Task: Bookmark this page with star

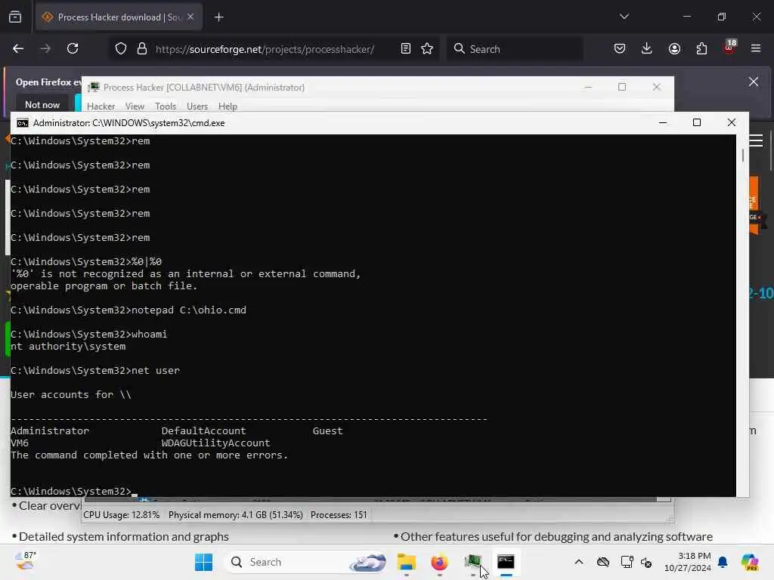Action: tap(427, 49)
